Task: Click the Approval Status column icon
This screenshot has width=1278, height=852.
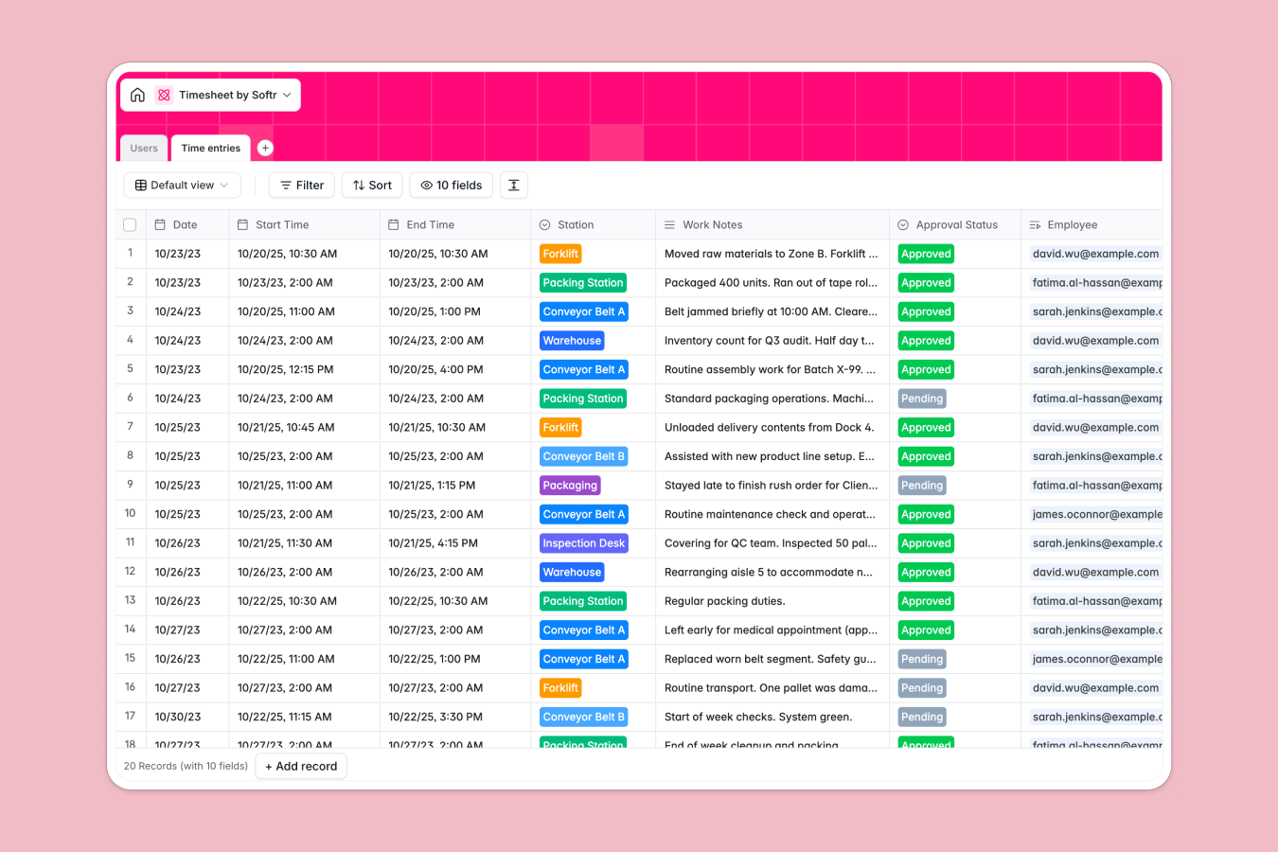Action: coord(903,224)
